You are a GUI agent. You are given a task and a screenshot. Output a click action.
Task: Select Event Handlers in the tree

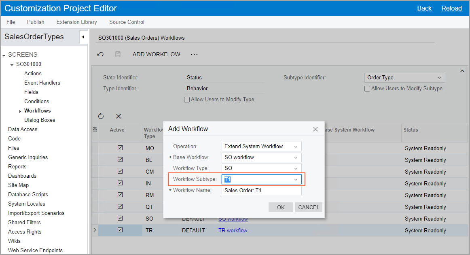42,83
